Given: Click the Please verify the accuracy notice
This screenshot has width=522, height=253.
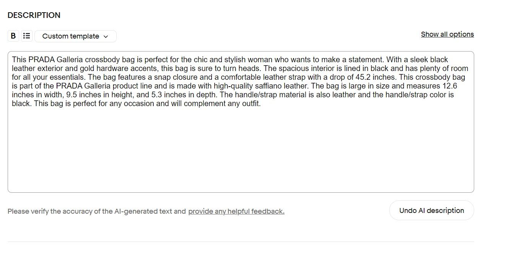Looking at the screenshot, I should coord(97,211).
